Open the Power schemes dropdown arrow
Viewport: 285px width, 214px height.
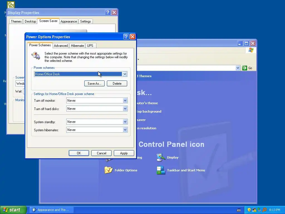click(125, 74)
